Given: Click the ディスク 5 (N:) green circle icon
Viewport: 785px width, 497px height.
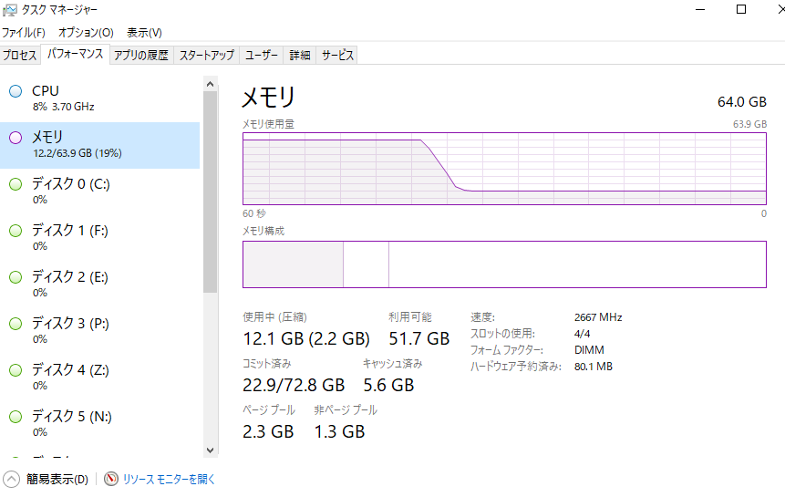Looking at the screenshot, I should point(15,417).
